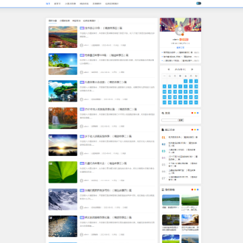243x243 pixels.
Task: Open the second tab above article list
Action: (65, 21)
